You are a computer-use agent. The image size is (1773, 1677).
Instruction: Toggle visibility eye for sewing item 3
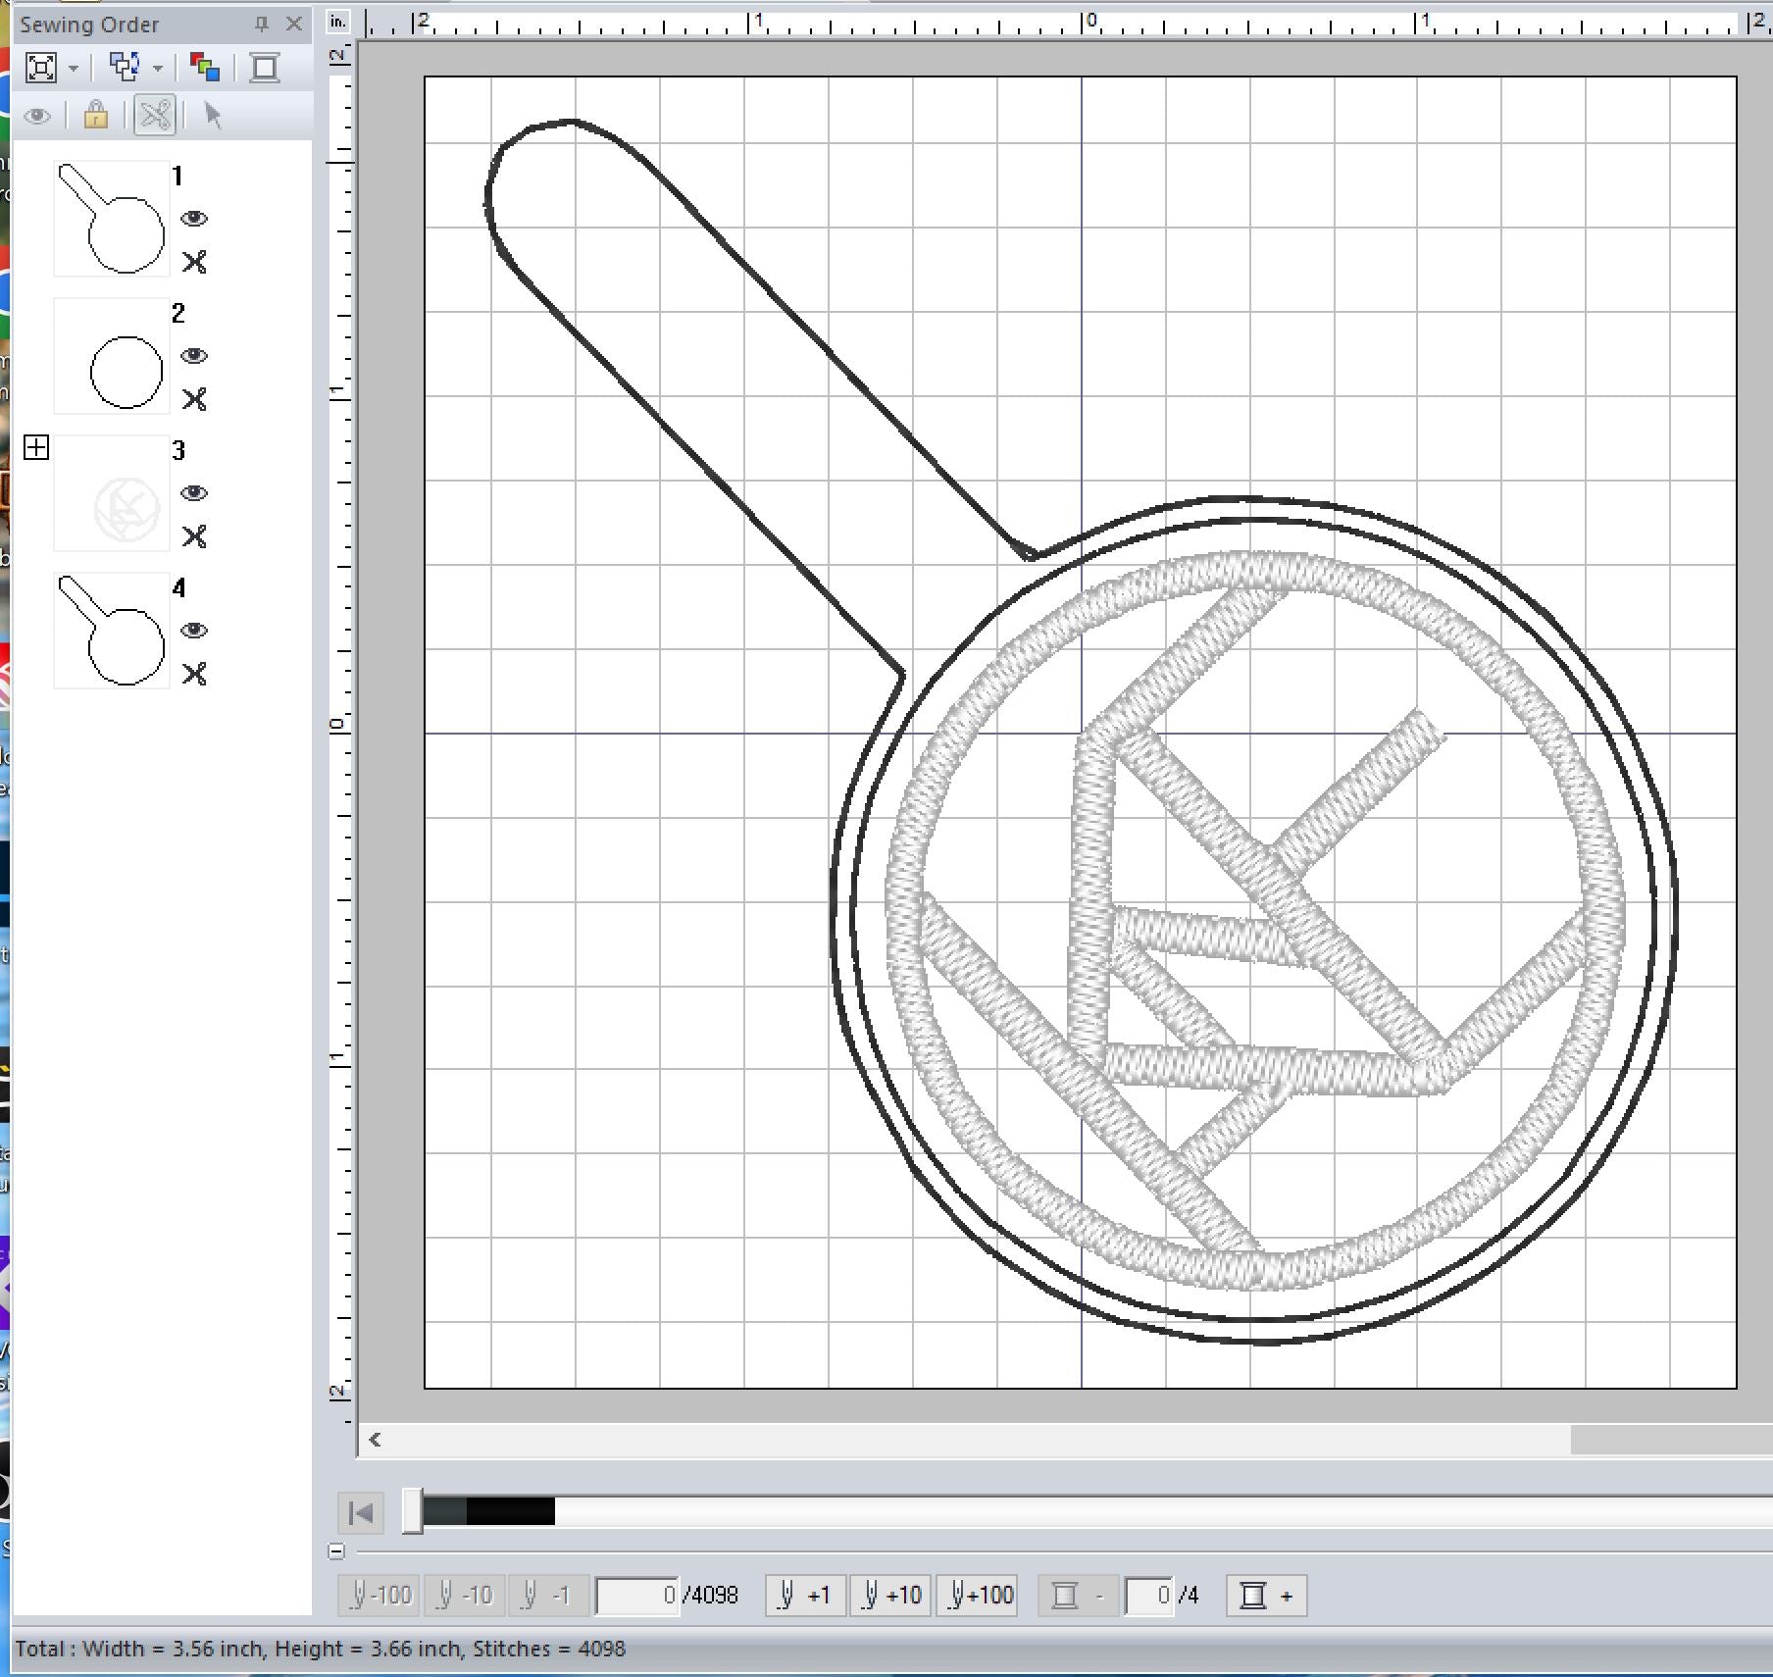click(194, 493)
